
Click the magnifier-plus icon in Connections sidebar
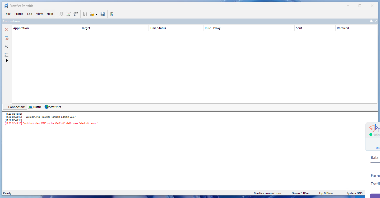(x=7, y=47)
